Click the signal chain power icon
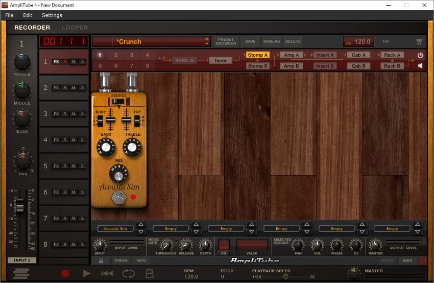Image resolution: width=434 pixels, height=283 pixels. tap(420, 55)
